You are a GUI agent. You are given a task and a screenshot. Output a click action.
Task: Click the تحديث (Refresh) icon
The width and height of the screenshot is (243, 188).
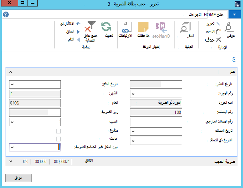[x=106, y=27]
